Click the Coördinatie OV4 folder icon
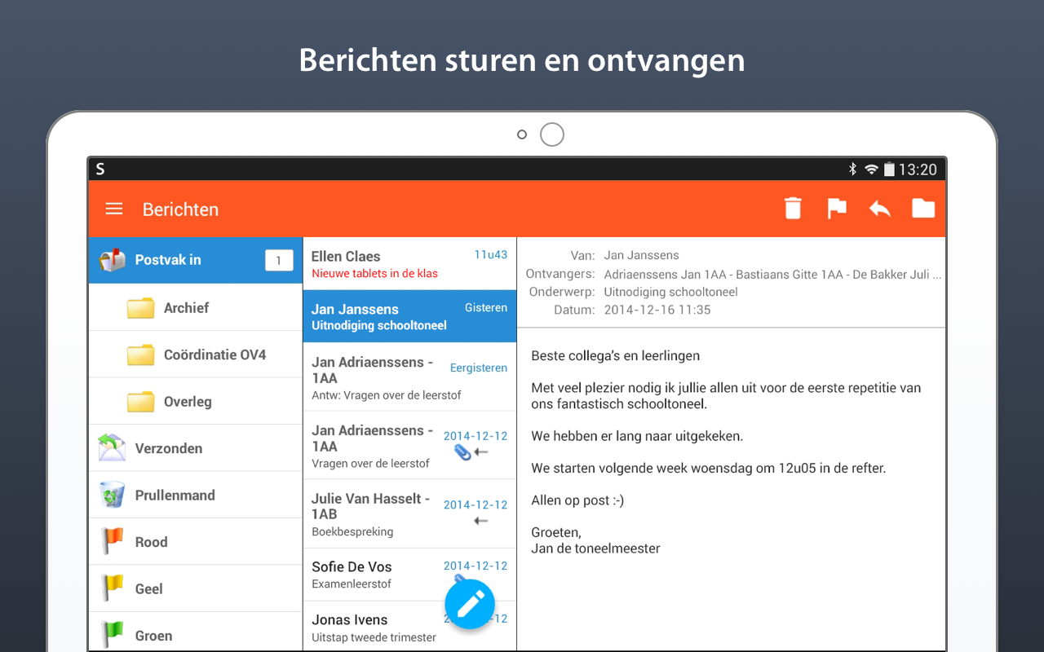The image size is (1044, 652). tap(141, 355)
